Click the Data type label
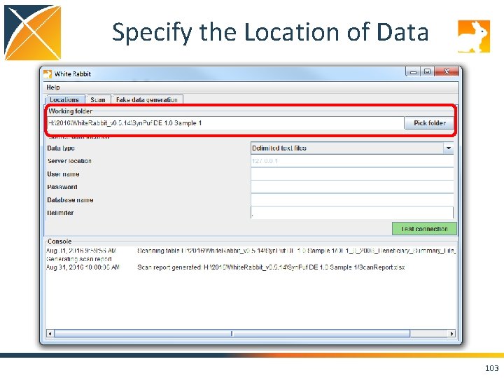Screen dimensions: 504x378 (61, 148)
